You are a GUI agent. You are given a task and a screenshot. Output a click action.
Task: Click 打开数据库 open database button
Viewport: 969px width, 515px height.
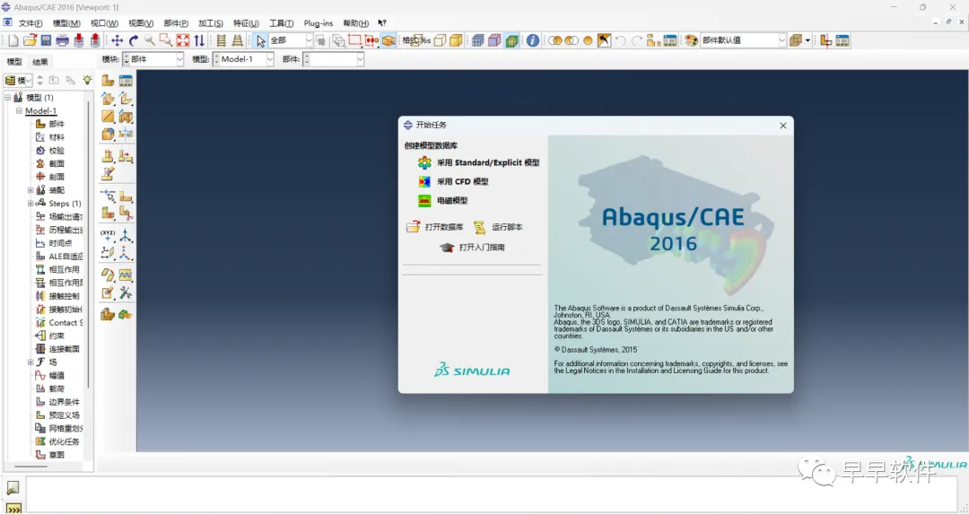[435, 228]
